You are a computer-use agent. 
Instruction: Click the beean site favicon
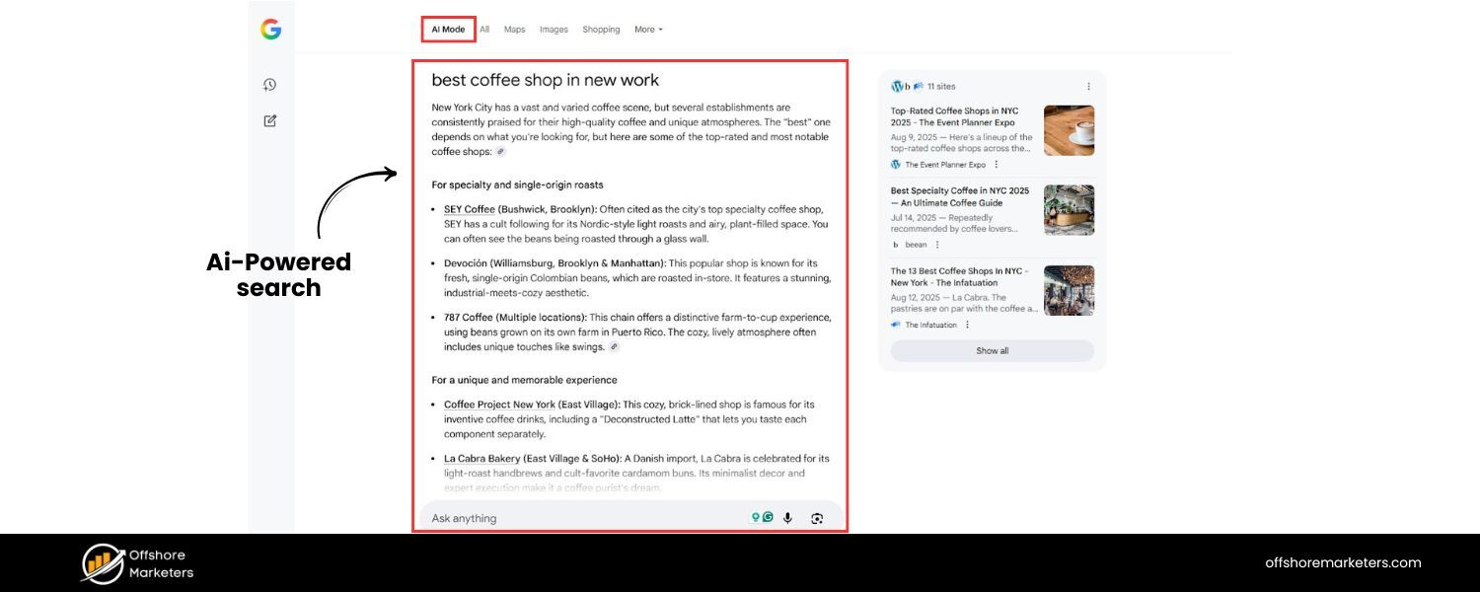pos(896,245)
